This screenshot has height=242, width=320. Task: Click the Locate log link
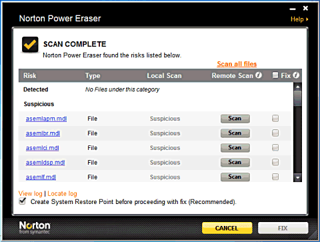[x=62, y=193]
